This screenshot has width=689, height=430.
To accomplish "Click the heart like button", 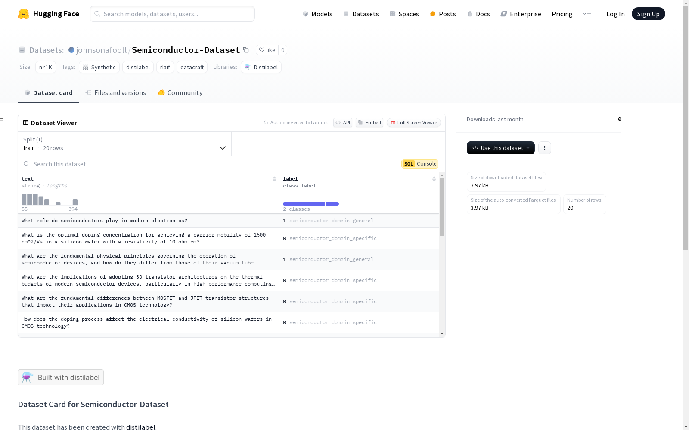I will pos(267,50).
